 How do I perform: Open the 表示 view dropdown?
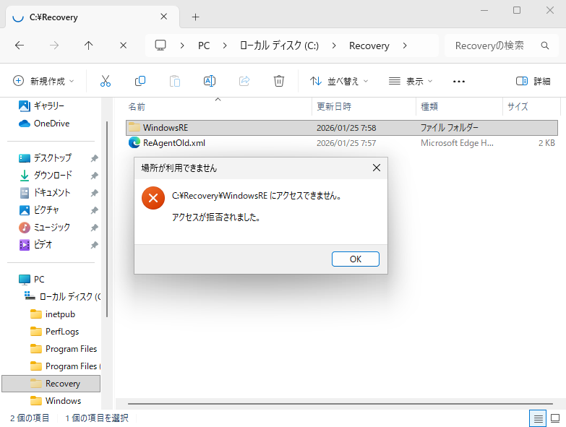[411, 81]
